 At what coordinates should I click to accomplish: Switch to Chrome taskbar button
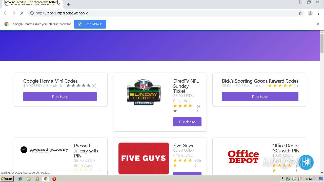pos(46,179)
